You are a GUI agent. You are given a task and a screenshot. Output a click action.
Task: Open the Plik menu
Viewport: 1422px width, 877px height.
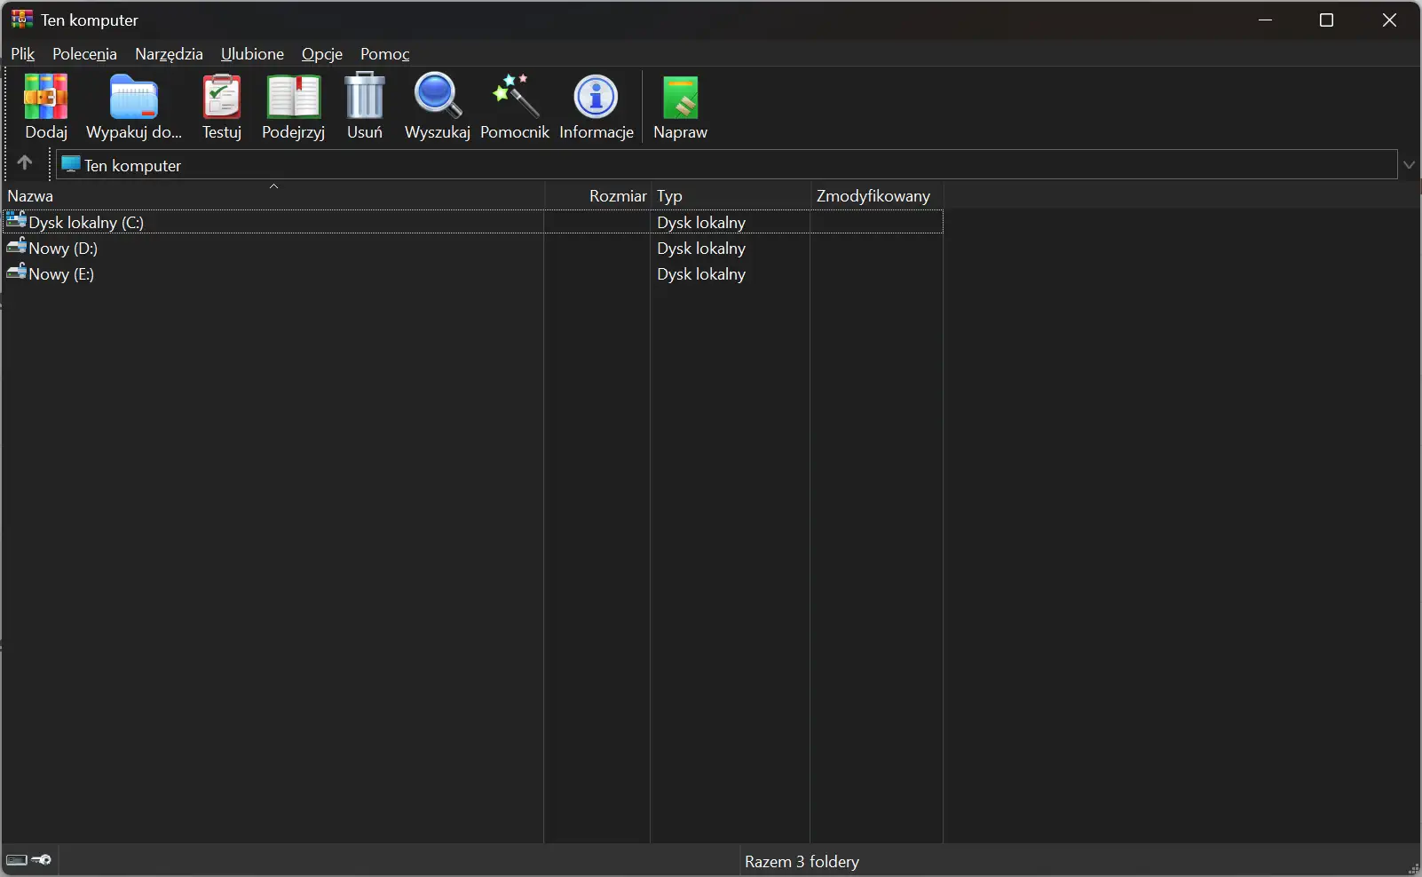(23, 54)
